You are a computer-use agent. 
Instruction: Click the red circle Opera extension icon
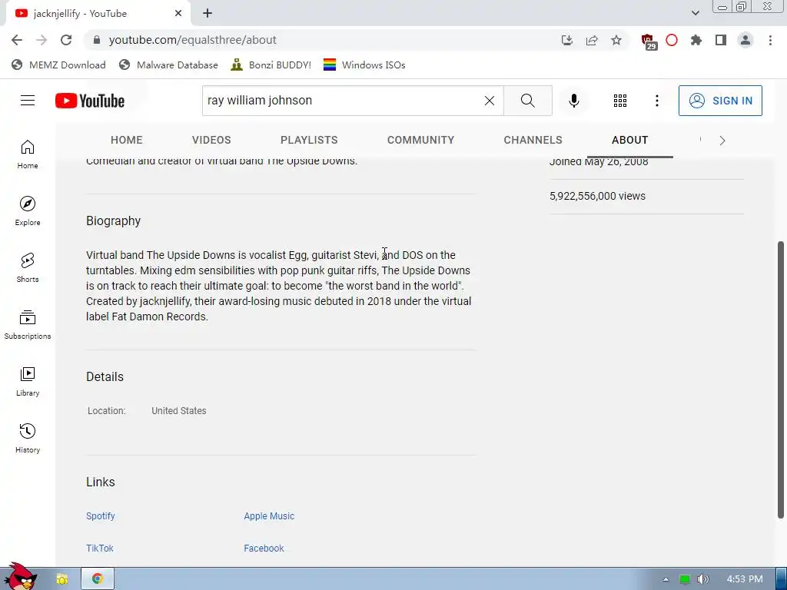click(672, 40)
